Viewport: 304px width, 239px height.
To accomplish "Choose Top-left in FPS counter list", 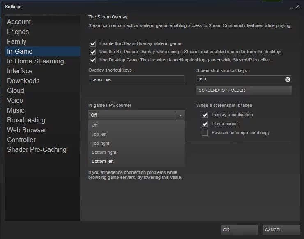I will [x=99, y=134].
